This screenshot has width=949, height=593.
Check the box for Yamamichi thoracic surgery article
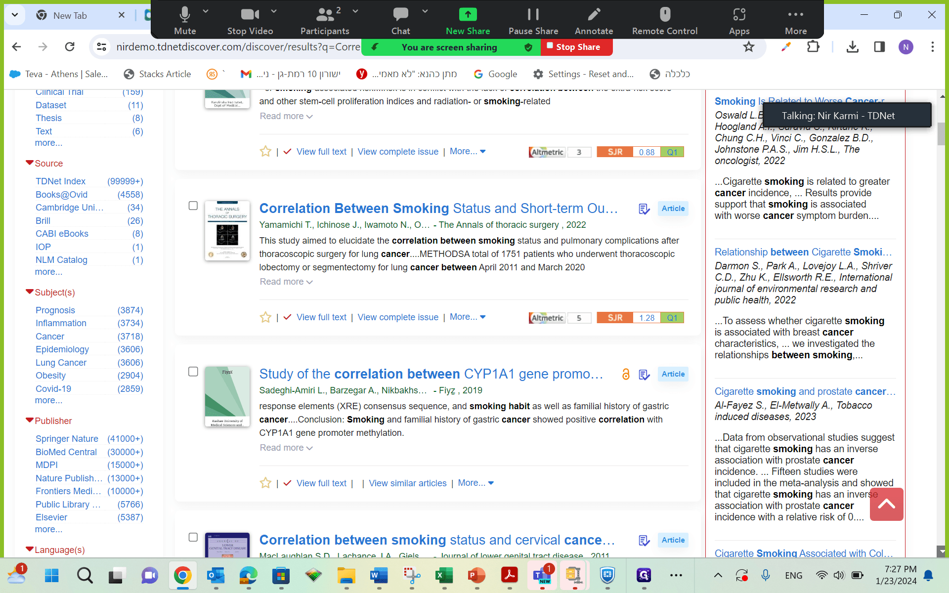point(193,206)
